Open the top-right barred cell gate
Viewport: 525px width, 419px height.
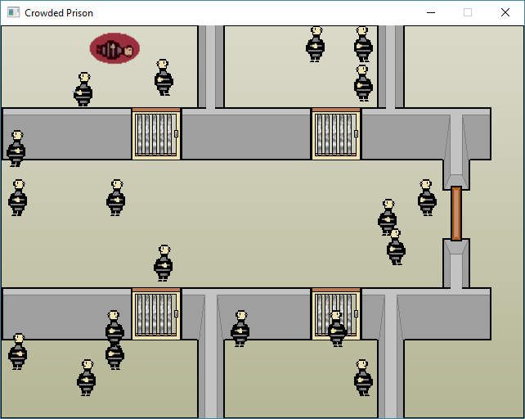coord(336,133)
